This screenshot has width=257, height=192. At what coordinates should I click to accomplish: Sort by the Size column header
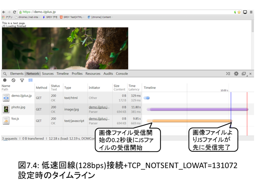point(120,88)
